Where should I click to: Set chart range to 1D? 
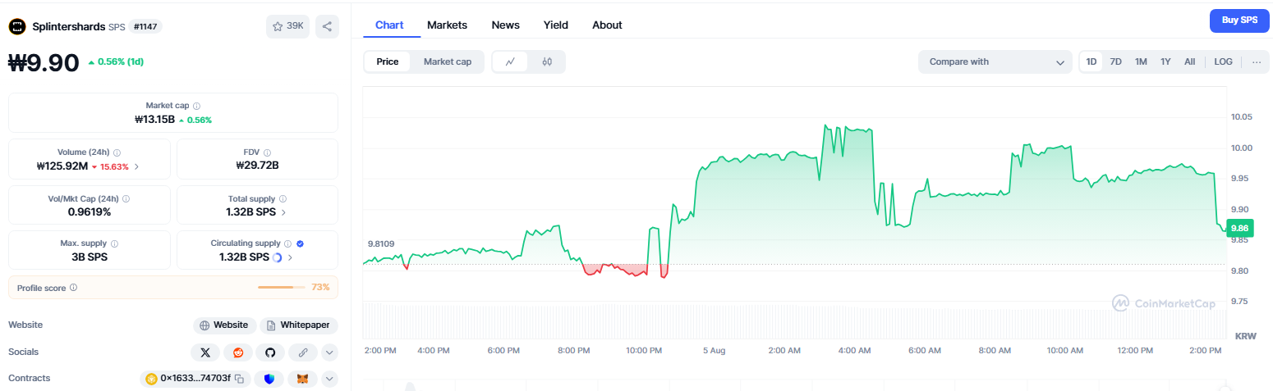click(1091, 61)
